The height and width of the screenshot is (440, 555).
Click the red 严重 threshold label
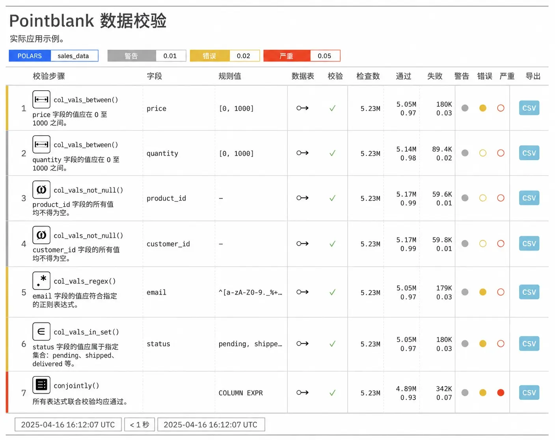point(287,56)
